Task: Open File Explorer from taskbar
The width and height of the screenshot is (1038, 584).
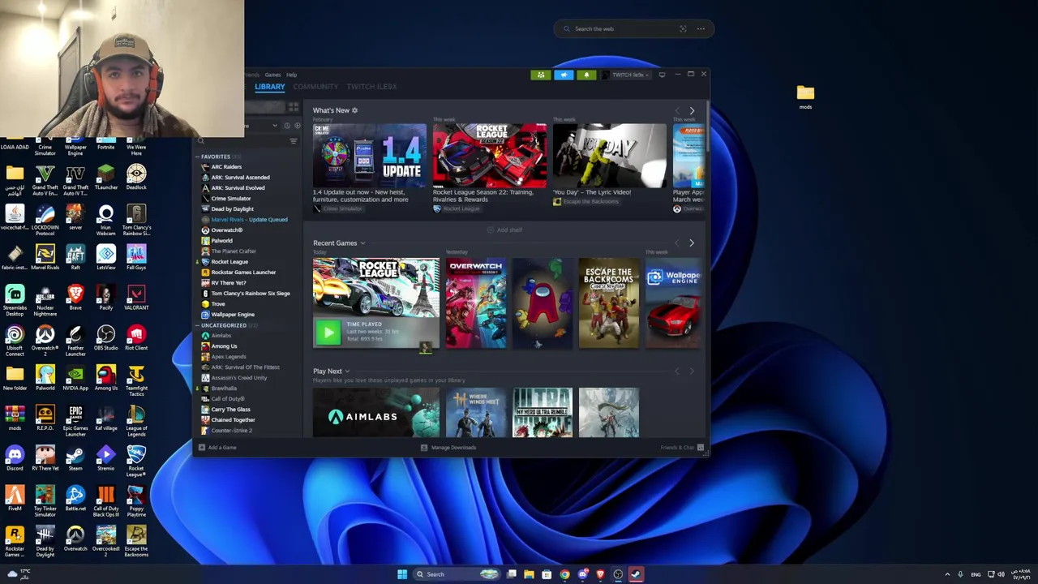Action: 529,574
